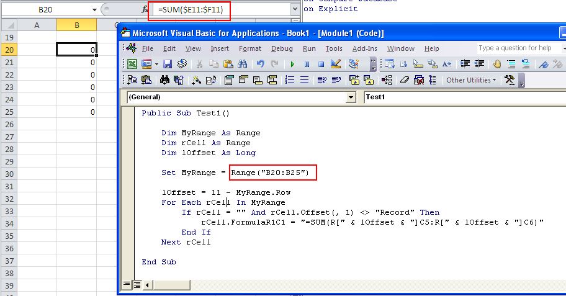This screenshot has height=296, width=566.
Task: Click the Parameter Info icon
Action: pyautogui.click(x=432, y=65)
